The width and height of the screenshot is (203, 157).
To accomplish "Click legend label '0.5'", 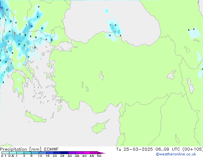I will coord(11,156).
